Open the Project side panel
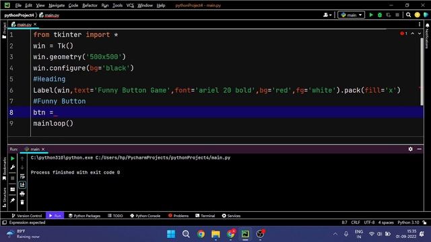Image resolution: width=431 pixels, height=242 pixels. coord(4,30)
